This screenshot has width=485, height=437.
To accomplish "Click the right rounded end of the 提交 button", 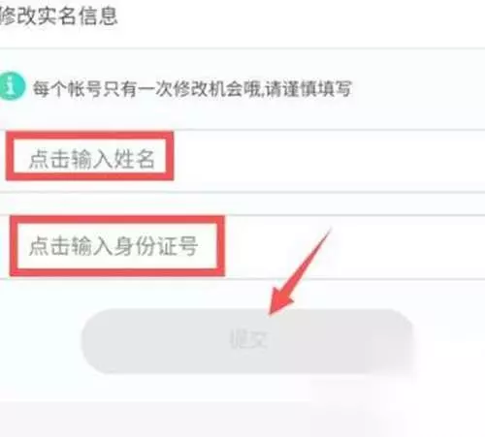I will click(x=396, y=341).
